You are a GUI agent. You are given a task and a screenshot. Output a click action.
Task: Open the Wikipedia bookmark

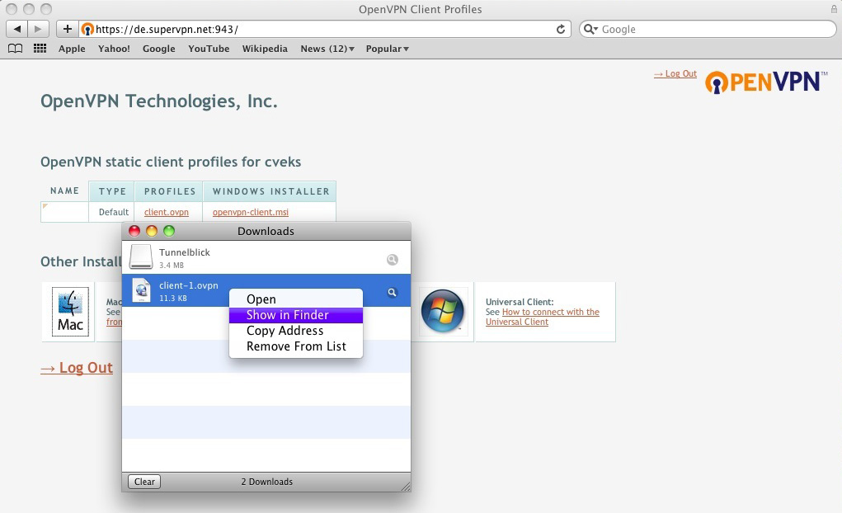pyautogui.click(x=265, y=49)
